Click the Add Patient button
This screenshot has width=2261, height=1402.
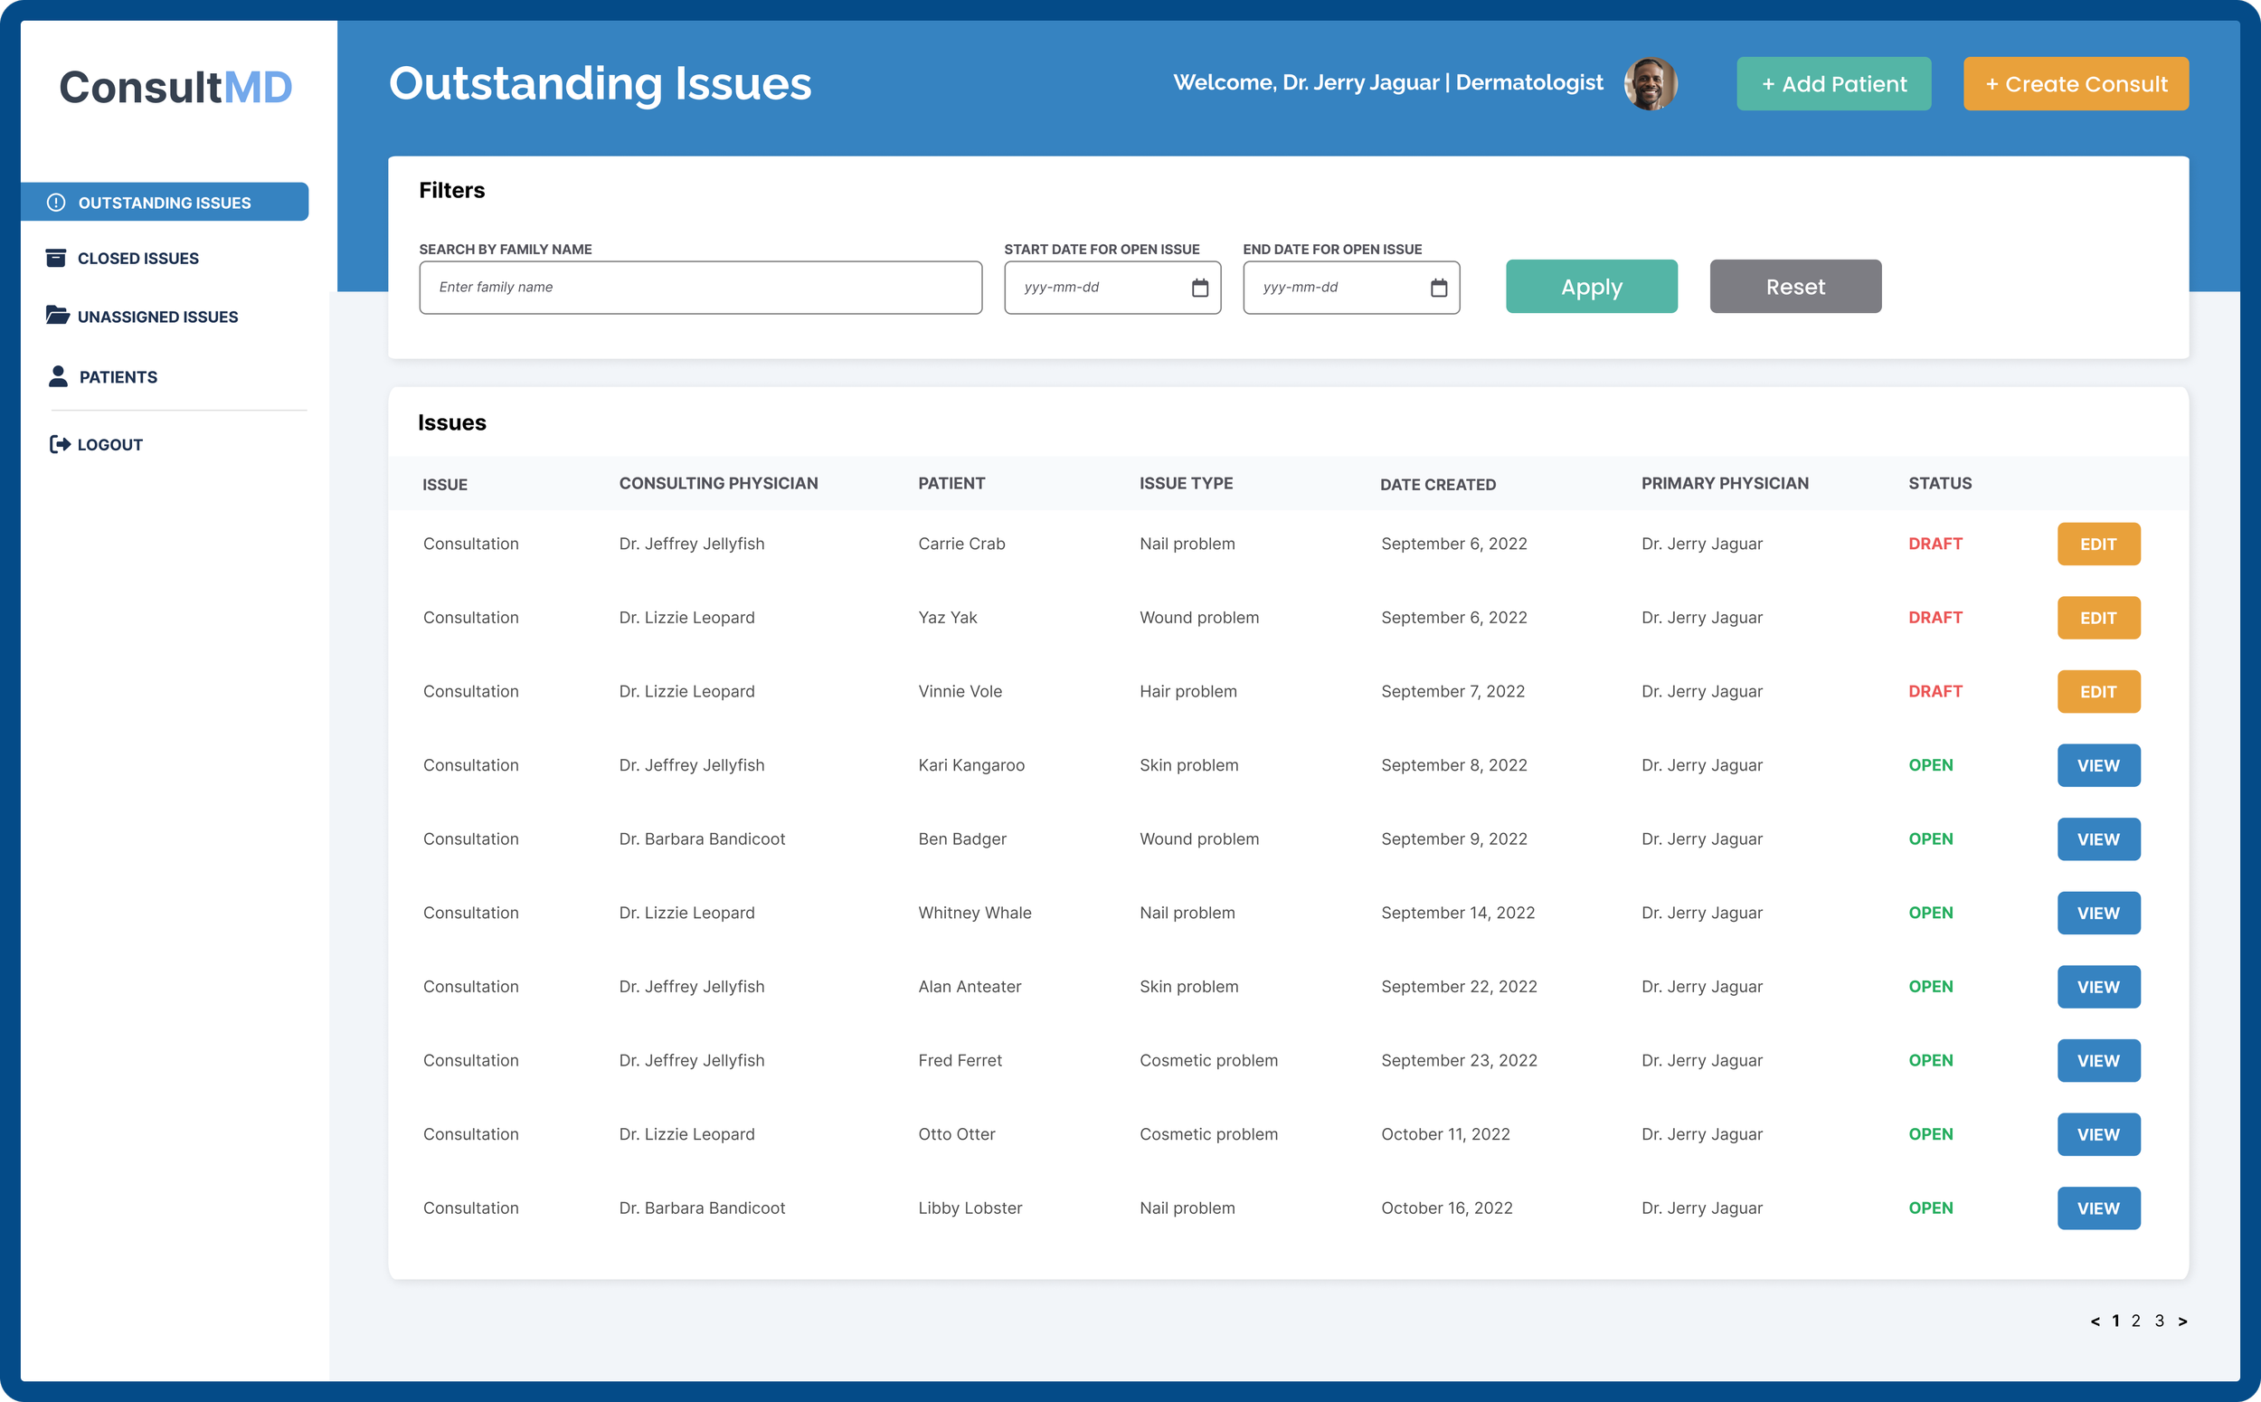[x=1832, y=83]
